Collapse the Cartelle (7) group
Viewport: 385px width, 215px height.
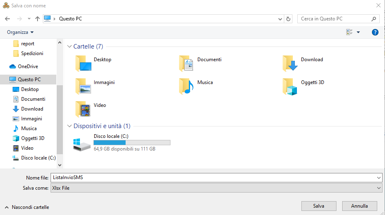pyautogui.click(x=69, y=47)
